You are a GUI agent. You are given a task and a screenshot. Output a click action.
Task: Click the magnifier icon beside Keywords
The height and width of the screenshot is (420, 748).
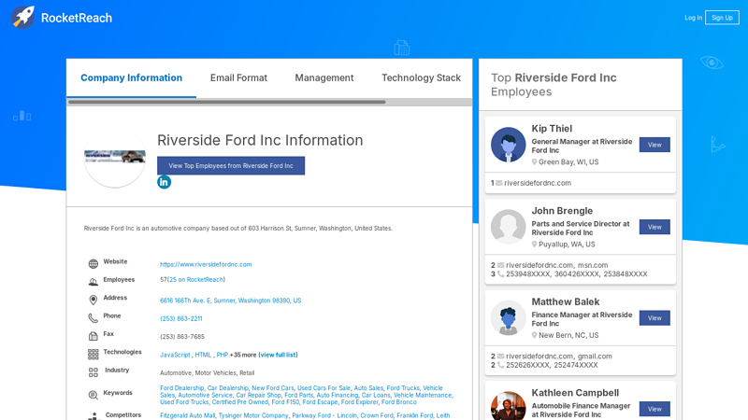tap(93, 395)
